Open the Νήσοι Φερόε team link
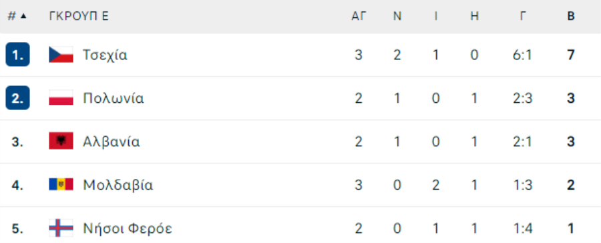 tap(128, 229)
